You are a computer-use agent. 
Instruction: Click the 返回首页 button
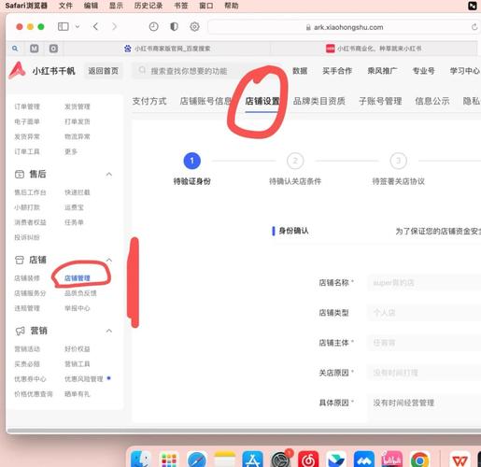pos(104,71)
